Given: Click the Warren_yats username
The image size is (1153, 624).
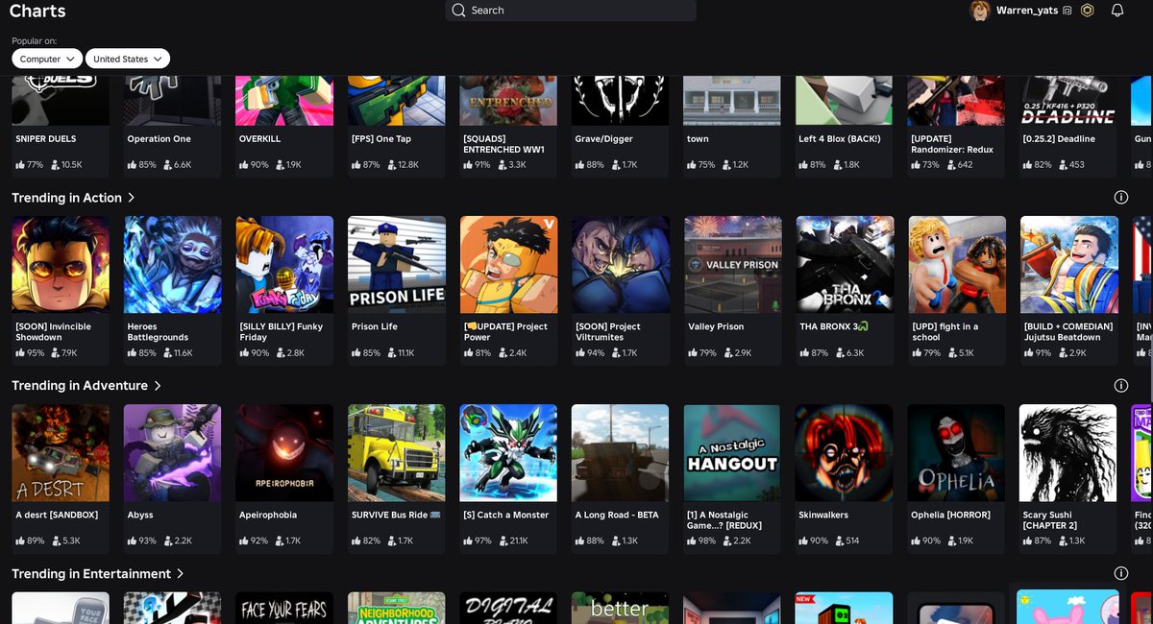Looking at the screenshot, I should tap(1027, 11).
